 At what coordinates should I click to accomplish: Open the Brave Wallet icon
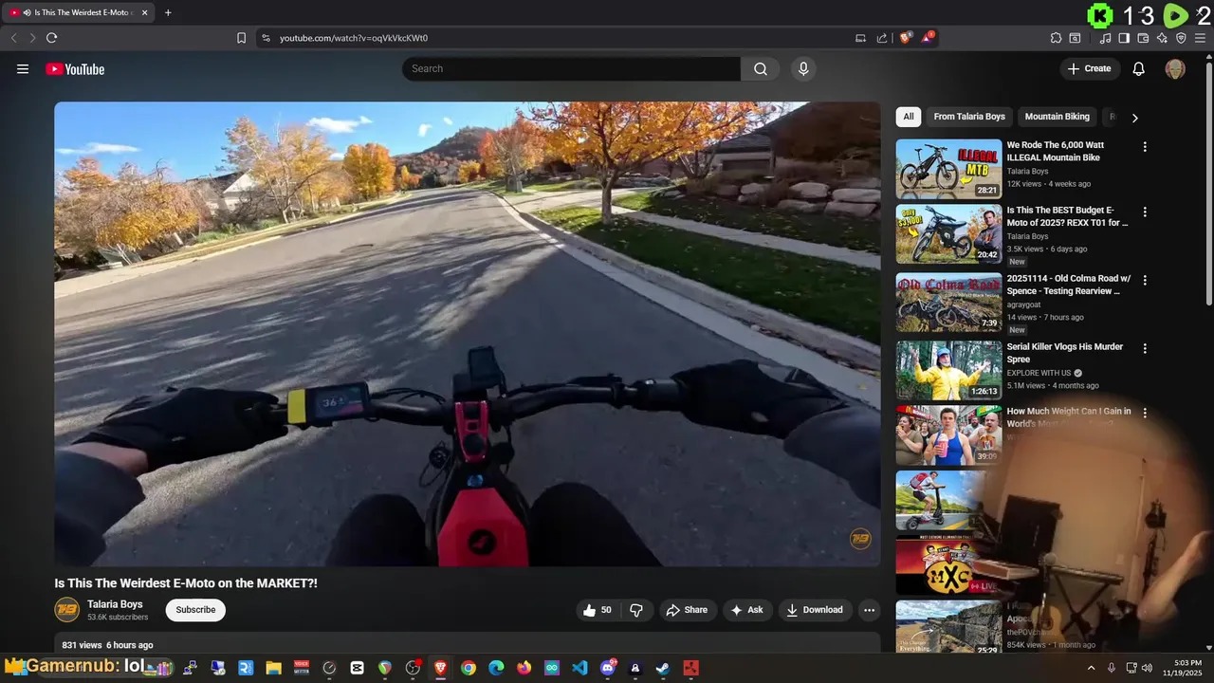tap(1143, 38)
